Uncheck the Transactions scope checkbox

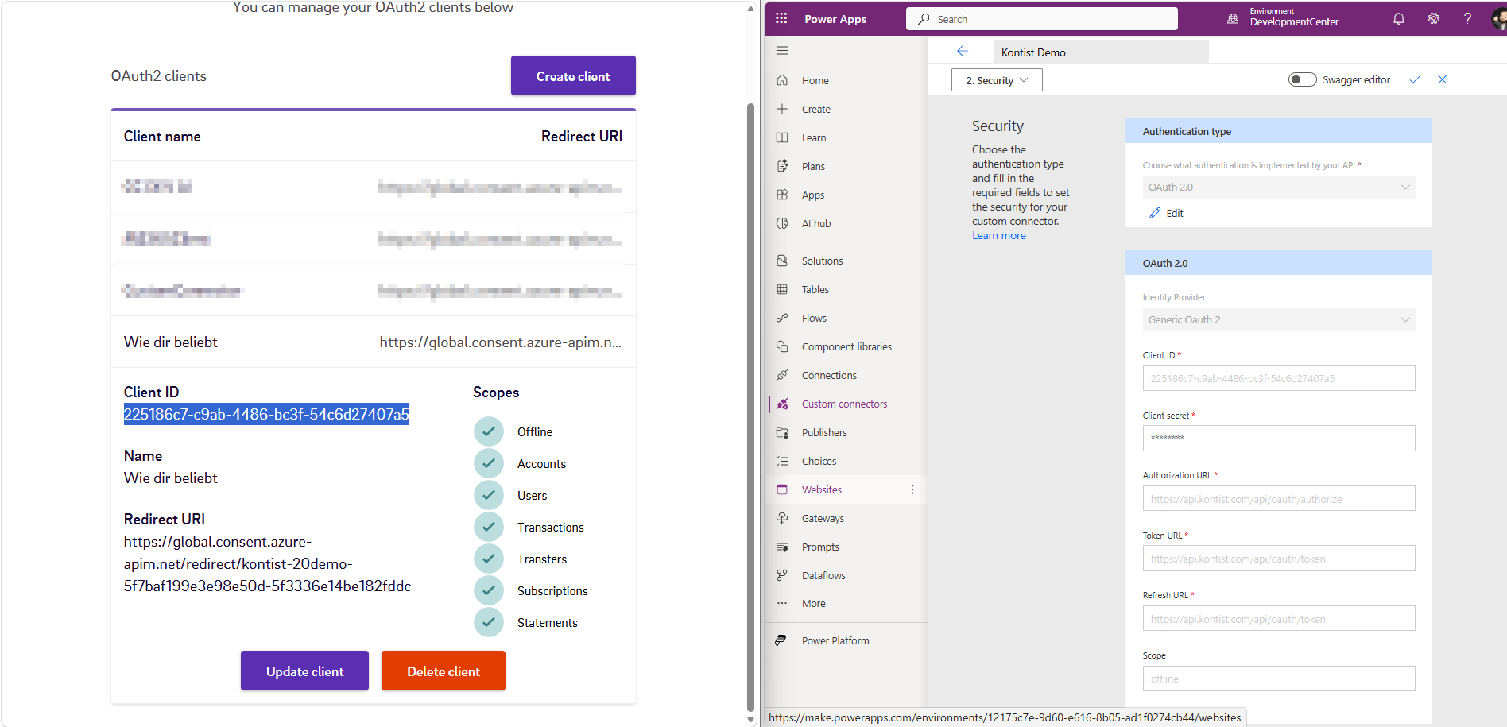(x=489, y=527)
